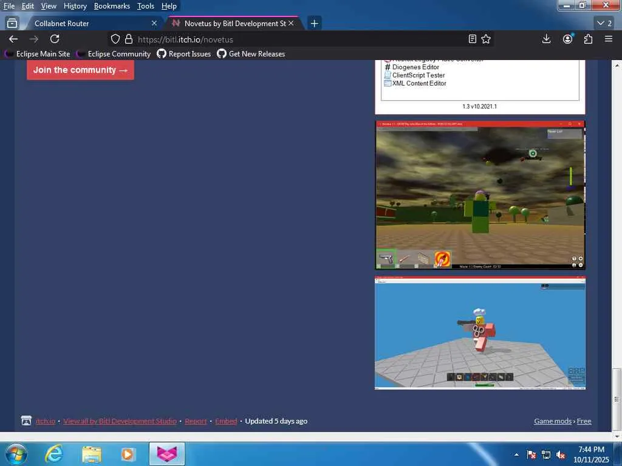Open the dark sky gameplay screenshot
Image resolution: width=622 pixels, height=466 pixels.
[x=480, y=195]
